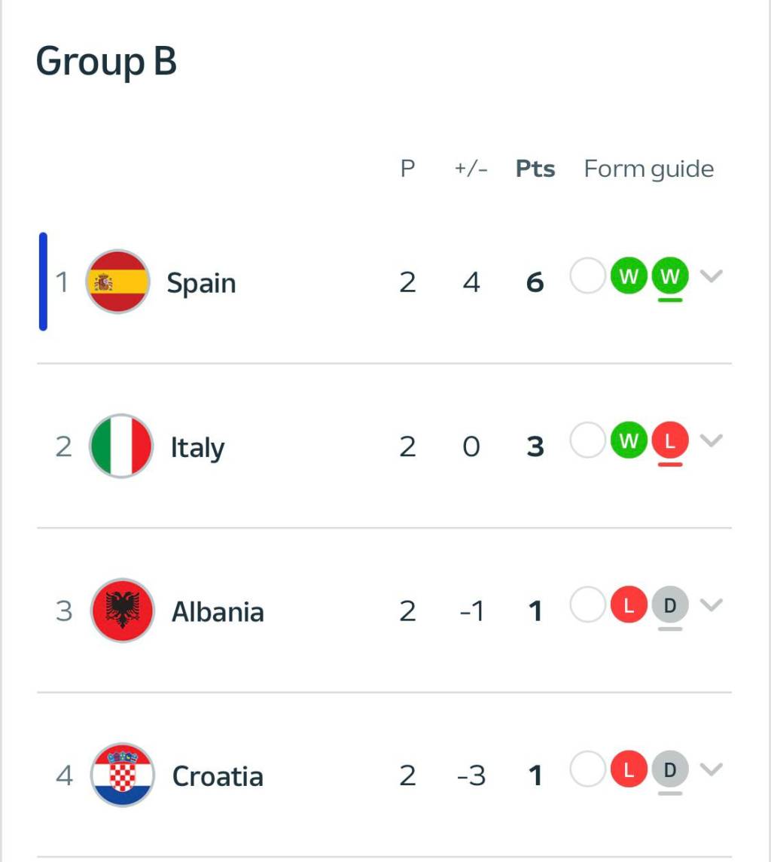This screenshot has height=862, width=771.
Task: Click the Croatia flag icon
Action: (x=122, y=775)
